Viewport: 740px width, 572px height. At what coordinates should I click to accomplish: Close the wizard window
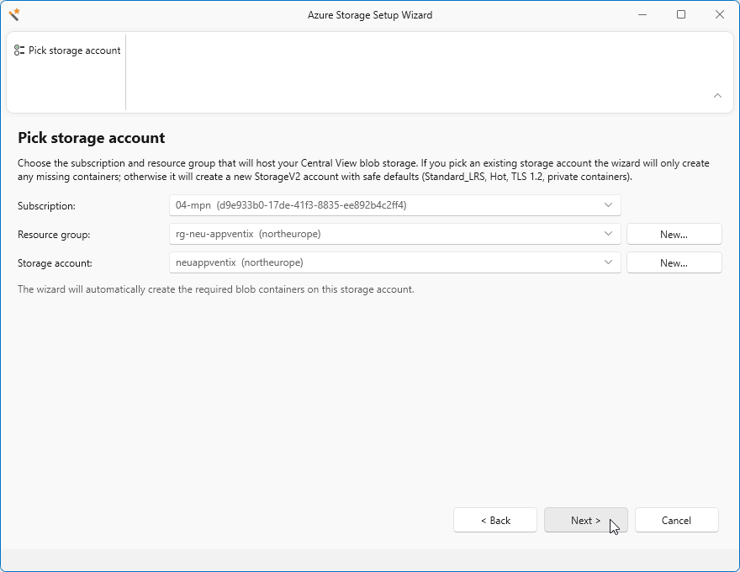click(x=720, y=14)
